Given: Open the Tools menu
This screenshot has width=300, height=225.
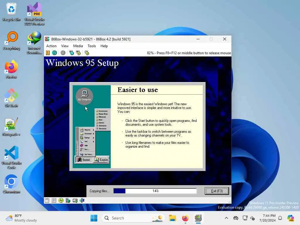Looking at the screenshot, I should click(92, 46).
